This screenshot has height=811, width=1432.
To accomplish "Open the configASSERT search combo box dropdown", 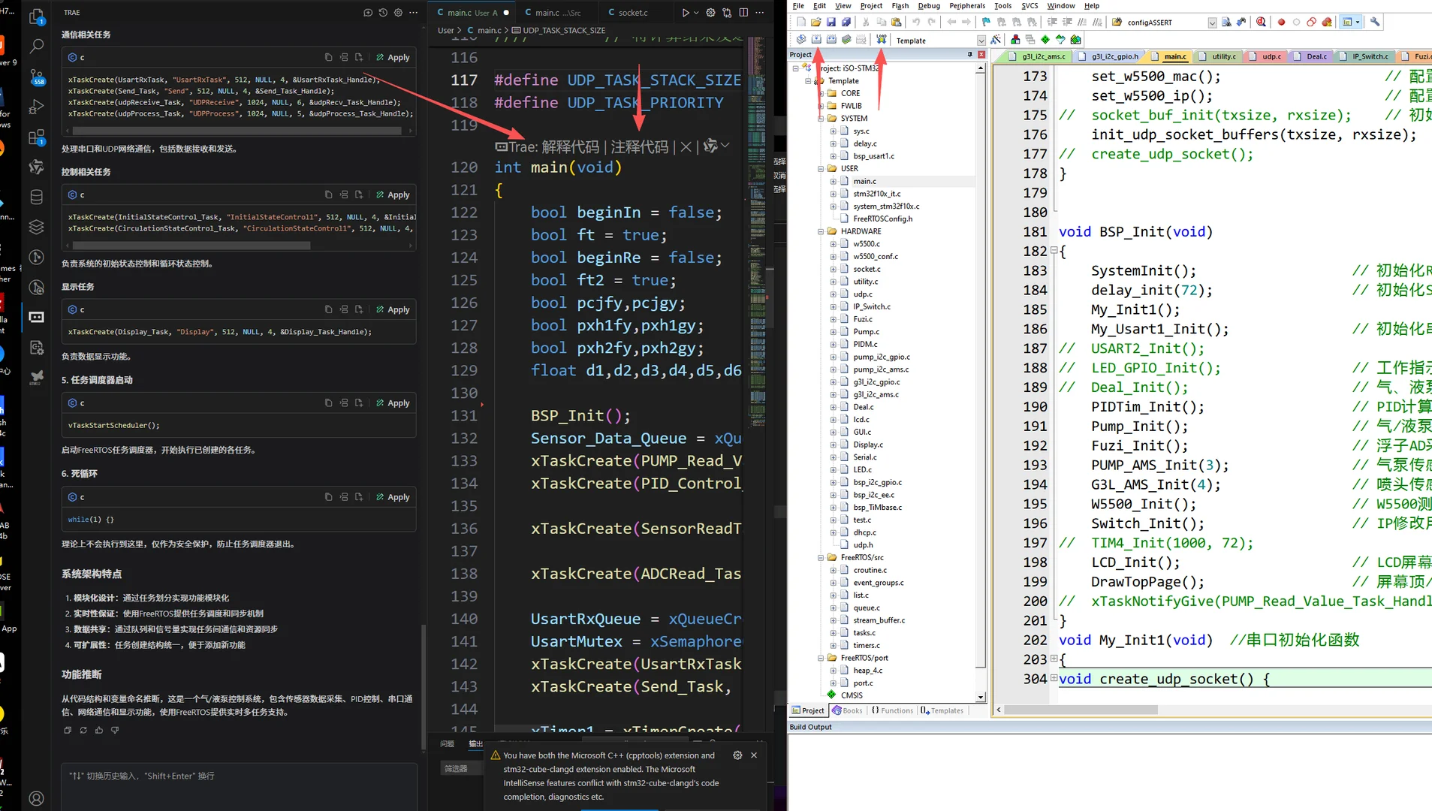I will [x=1211, y=23].
